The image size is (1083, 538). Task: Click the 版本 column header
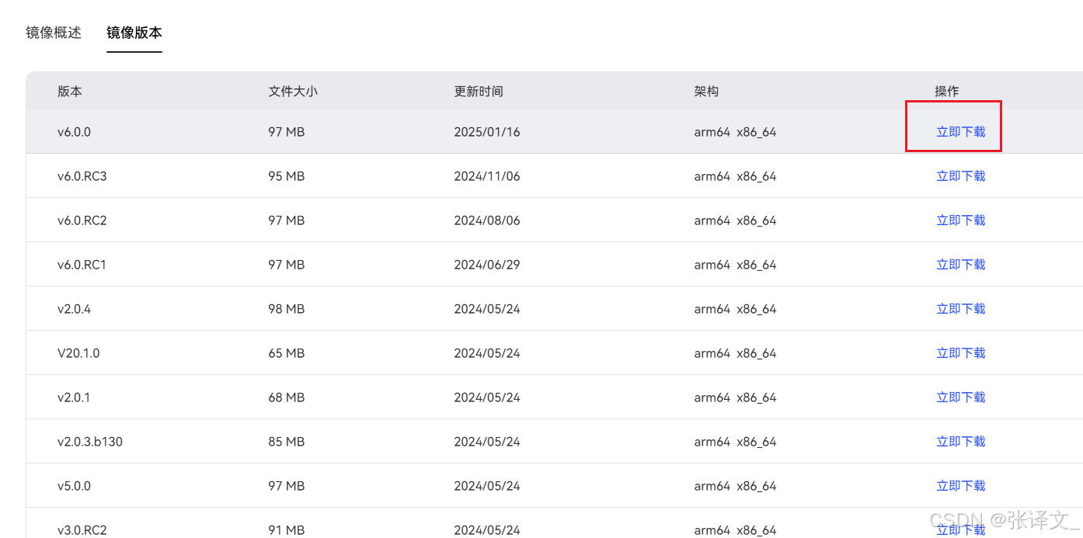(x=68, y=91)
